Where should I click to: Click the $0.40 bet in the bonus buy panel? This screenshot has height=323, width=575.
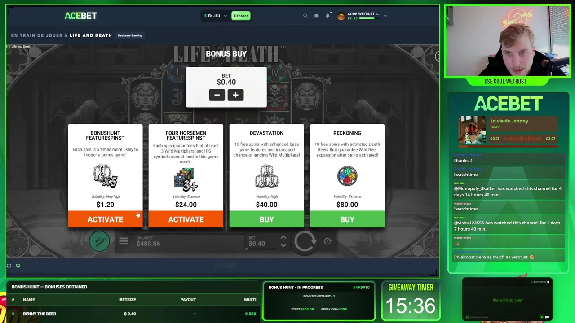click(x=226, y=82)
